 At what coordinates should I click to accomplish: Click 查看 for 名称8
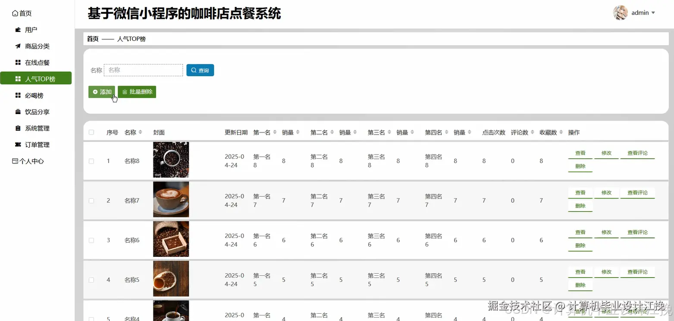pos(580,153)
